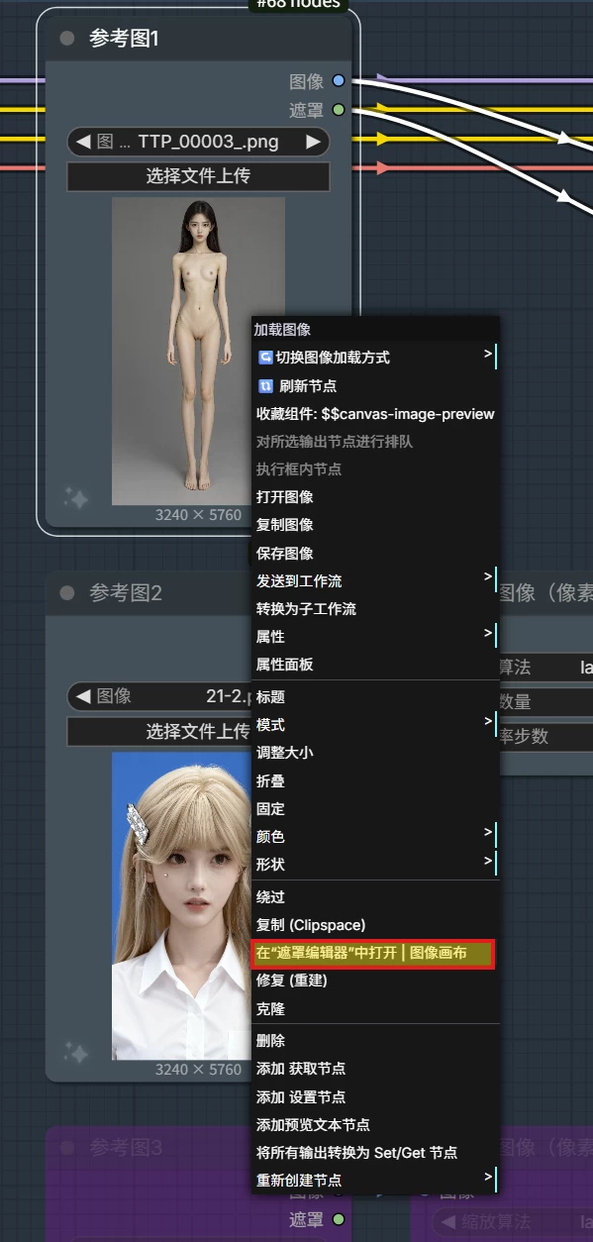
Task: Expand the 切换图像加载方式 submenu arrow
Action: tap(488, 354)
